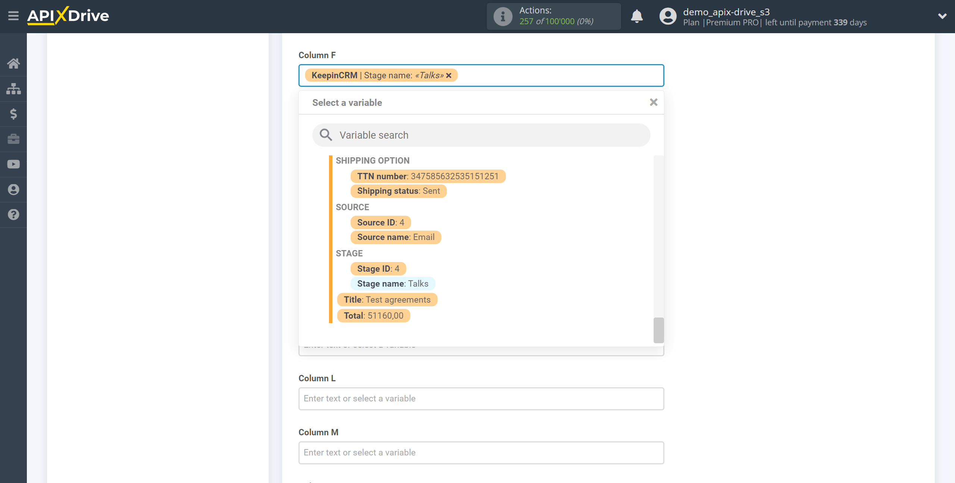The height and width of the screenshot is (483, 955).
Task: Click the SHIPPING OPTION group heading
Action: pos(372,161)
